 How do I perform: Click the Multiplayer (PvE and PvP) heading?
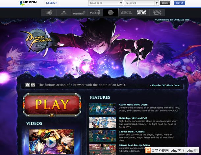click(x=133, y=118)
